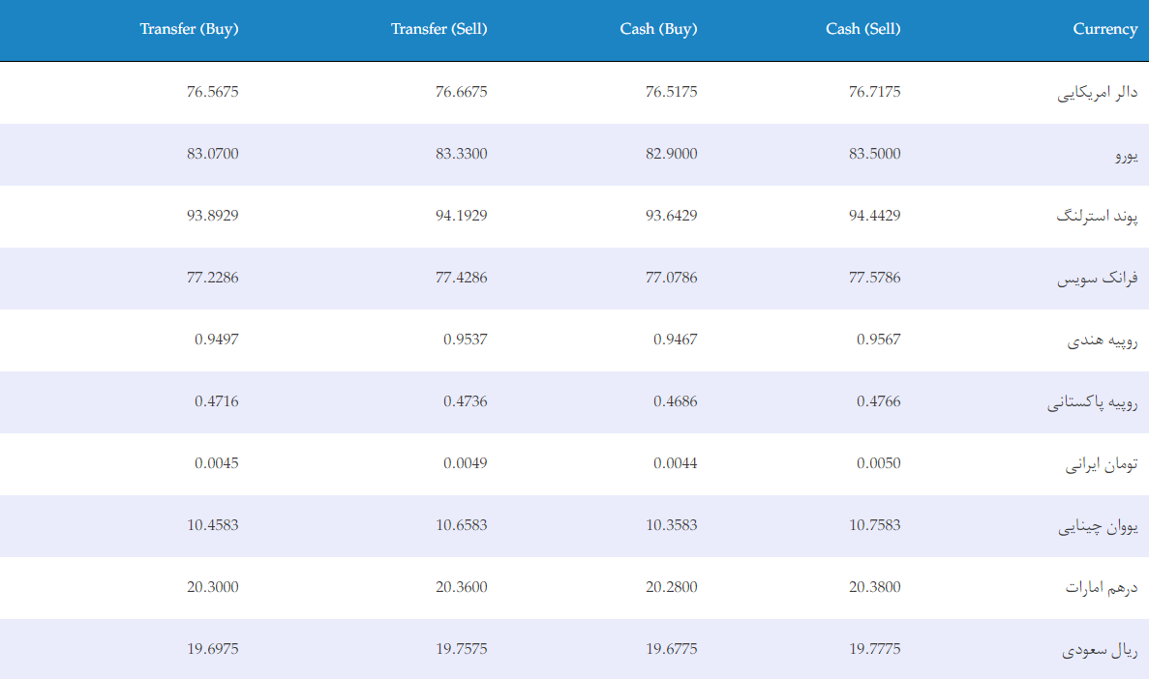Image resolution: width=1149 pixels, height=679 pixels.
Task: Click the 76.5675 transfer buy value
Action: [213, 92]
